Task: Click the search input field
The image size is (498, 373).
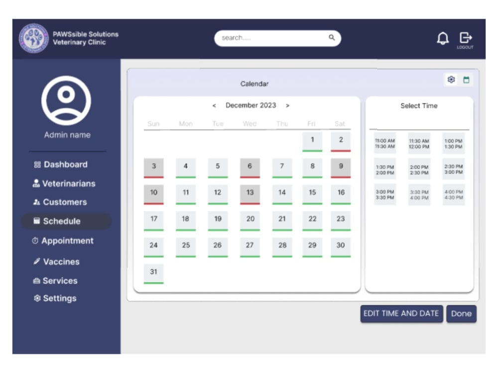Action: (x=277, y=38)
